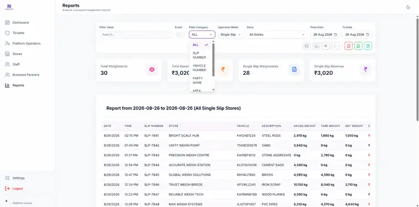Toggle the Exact match switch
This screenshot has width=419, height=207.
tap(180, 35)
